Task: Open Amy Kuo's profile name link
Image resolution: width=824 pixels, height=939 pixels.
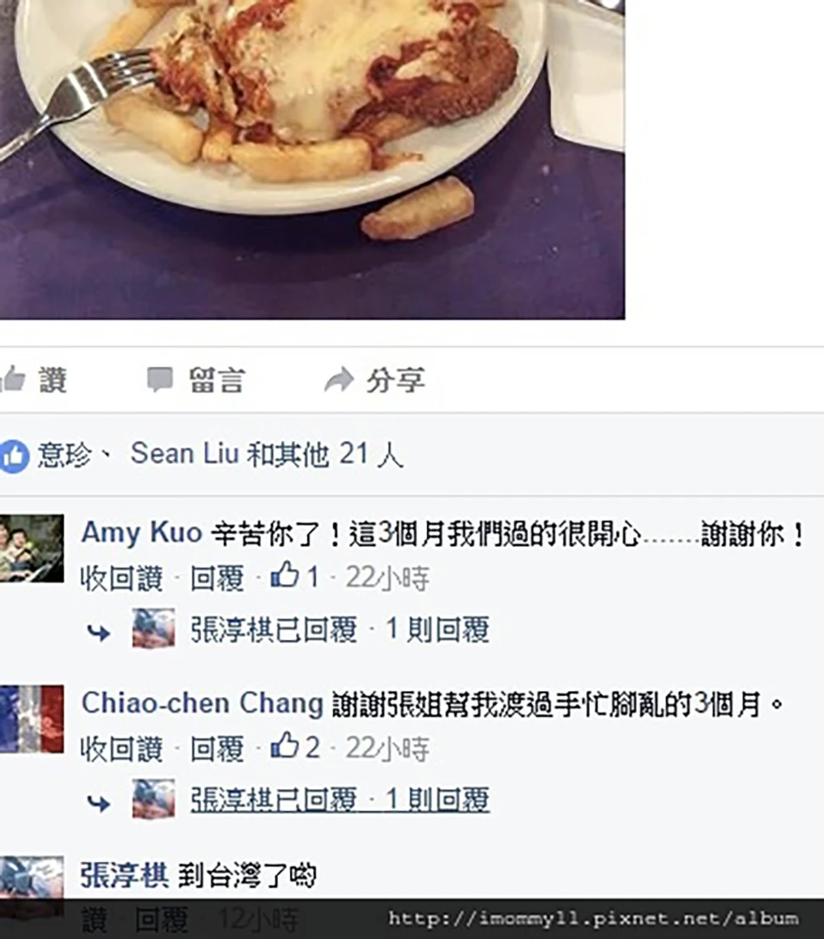Action: 142,532
